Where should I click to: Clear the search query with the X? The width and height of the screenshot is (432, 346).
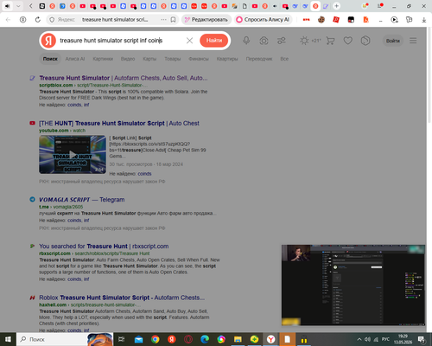tap(189, 41)
